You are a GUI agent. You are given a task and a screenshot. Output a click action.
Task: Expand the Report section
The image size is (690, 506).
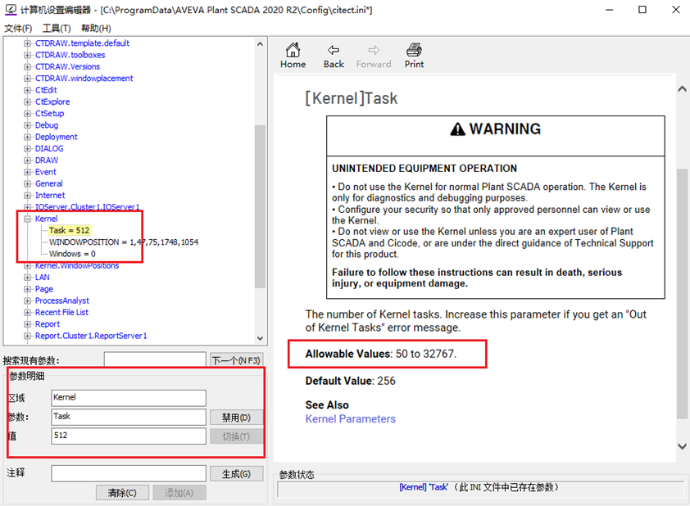(27, 324)
